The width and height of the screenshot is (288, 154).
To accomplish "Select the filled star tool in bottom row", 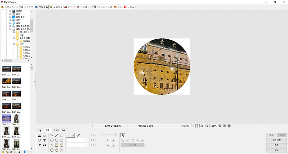I will coord(62,150).
